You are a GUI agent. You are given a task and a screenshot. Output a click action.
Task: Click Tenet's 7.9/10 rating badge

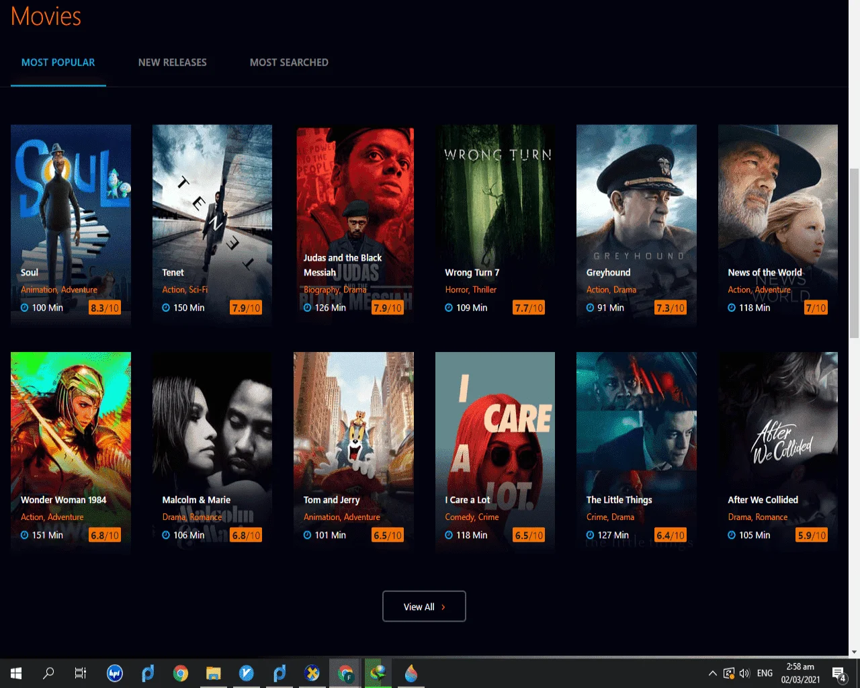point(246,308)
